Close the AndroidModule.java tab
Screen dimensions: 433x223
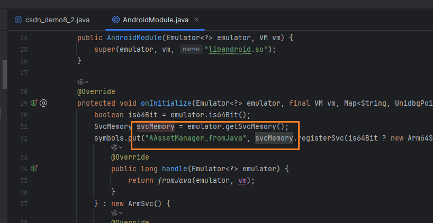click(196, 20)
